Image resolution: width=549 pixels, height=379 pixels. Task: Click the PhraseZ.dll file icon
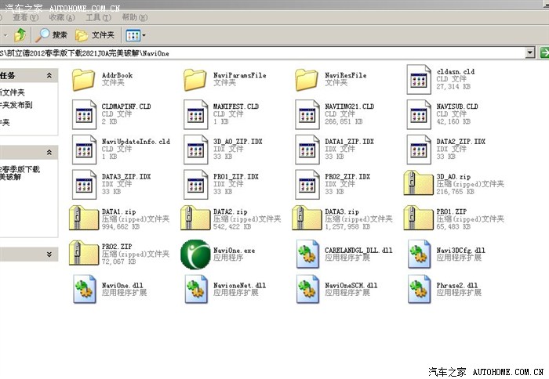point(419,289)
